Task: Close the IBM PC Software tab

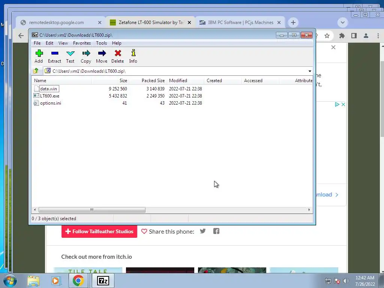Action: coord(279,22)
